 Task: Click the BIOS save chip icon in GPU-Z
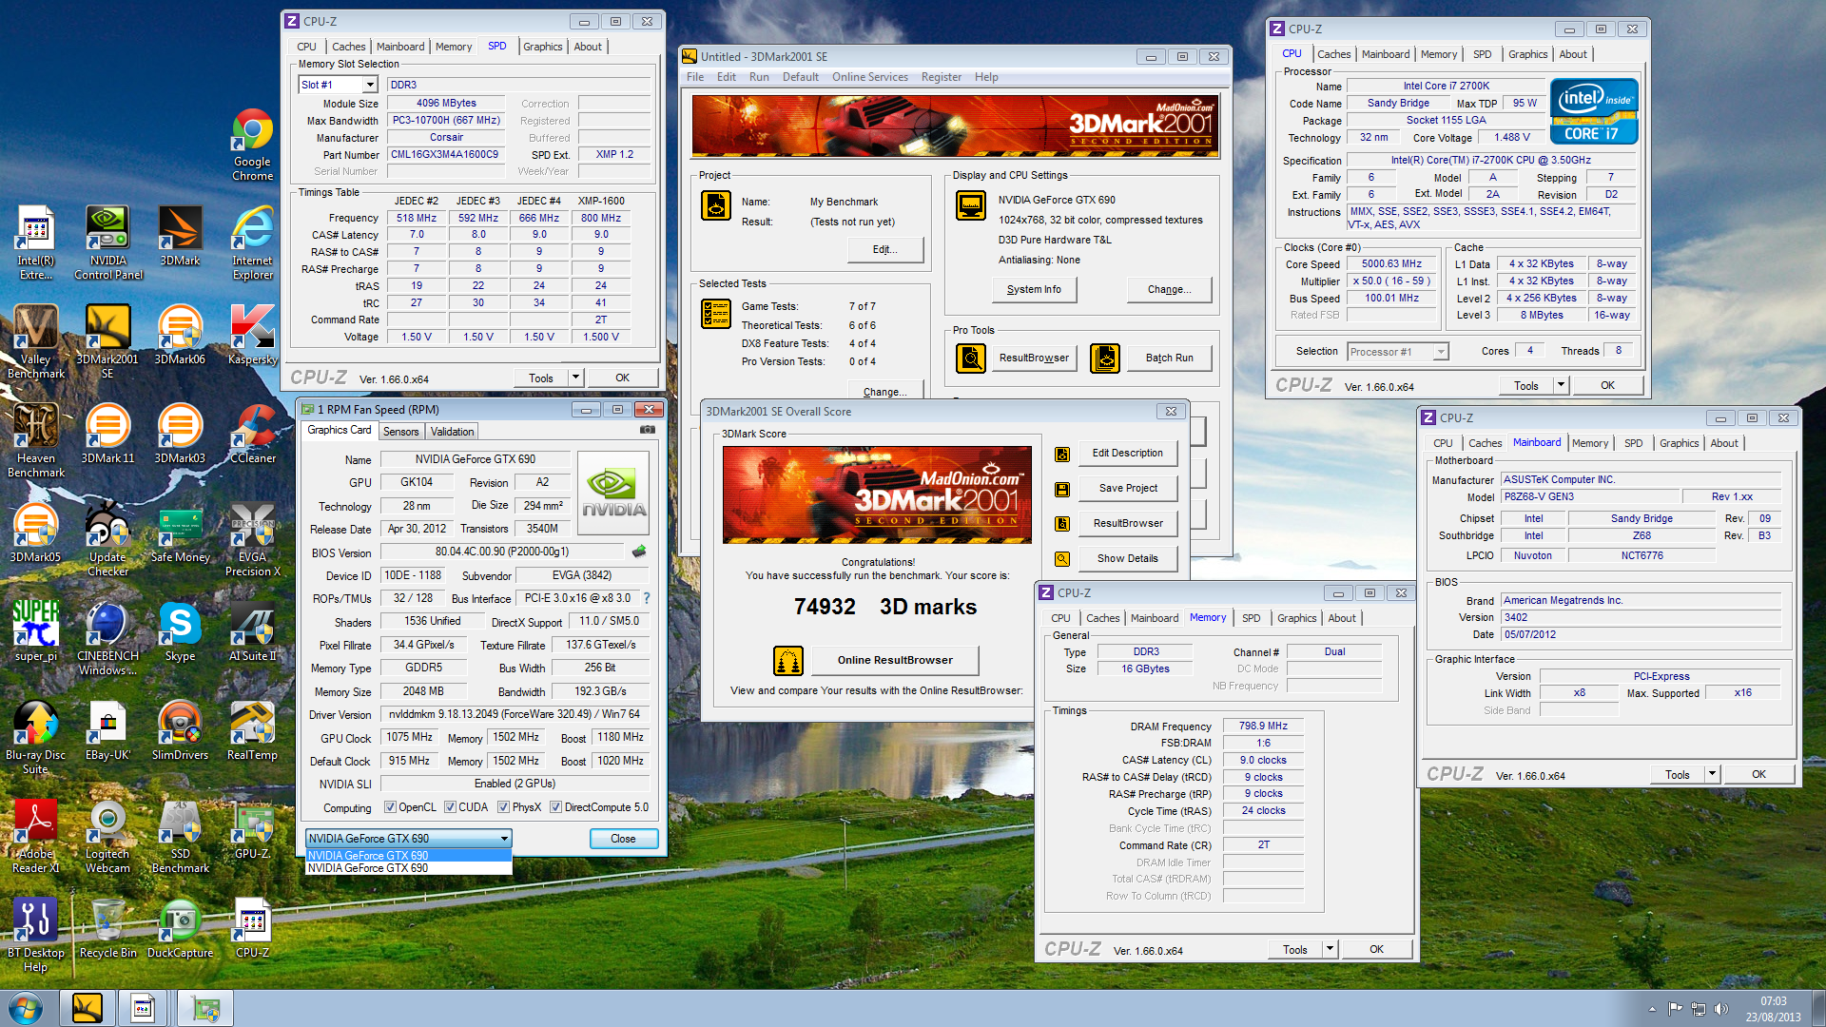tap(639, 552)
